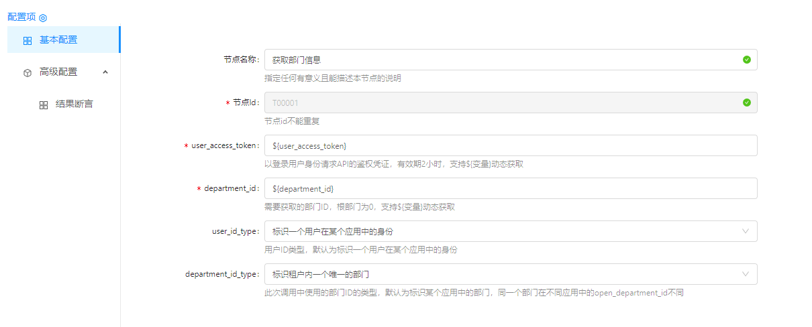
Task: Click the department_id_type field label
Action: pyautogui.click(x=221, y=274)
